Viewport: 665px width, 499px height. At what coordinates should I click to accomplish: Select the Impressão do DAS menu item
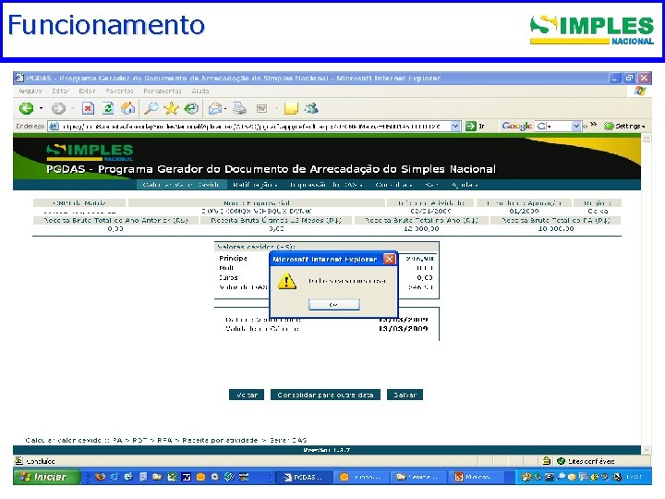coord(327,185)
